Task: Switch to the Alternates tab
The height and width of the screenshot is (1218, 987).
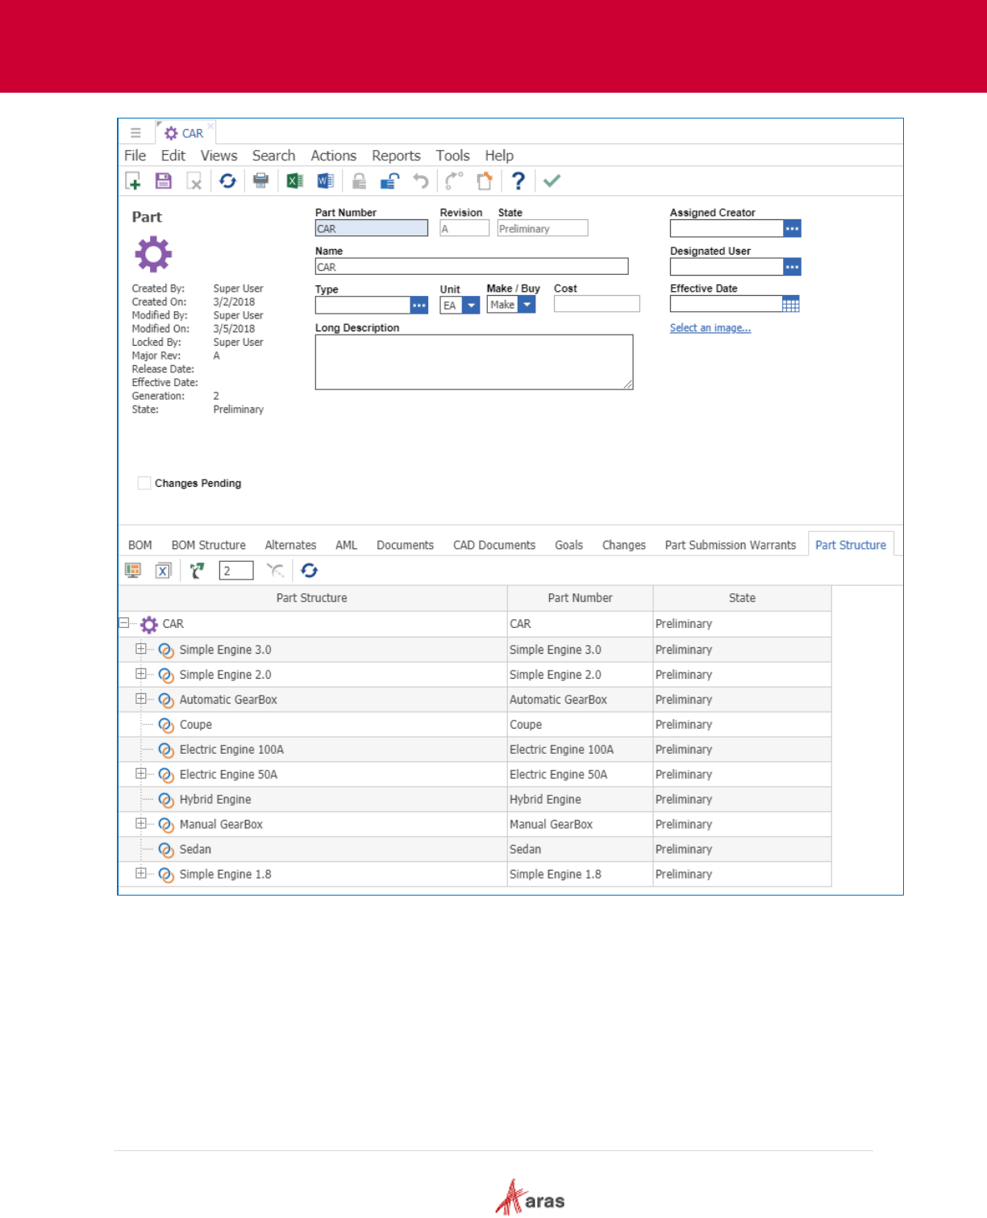Action: (290, 545)
